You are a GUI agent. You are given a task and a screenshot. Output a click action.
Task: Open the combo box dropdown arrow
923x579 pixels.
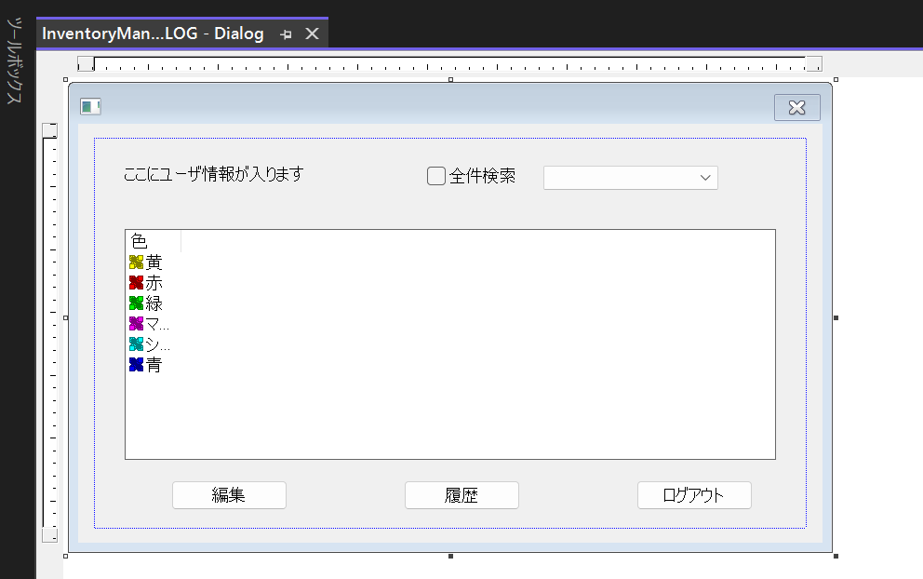click(x=705, y=177)
